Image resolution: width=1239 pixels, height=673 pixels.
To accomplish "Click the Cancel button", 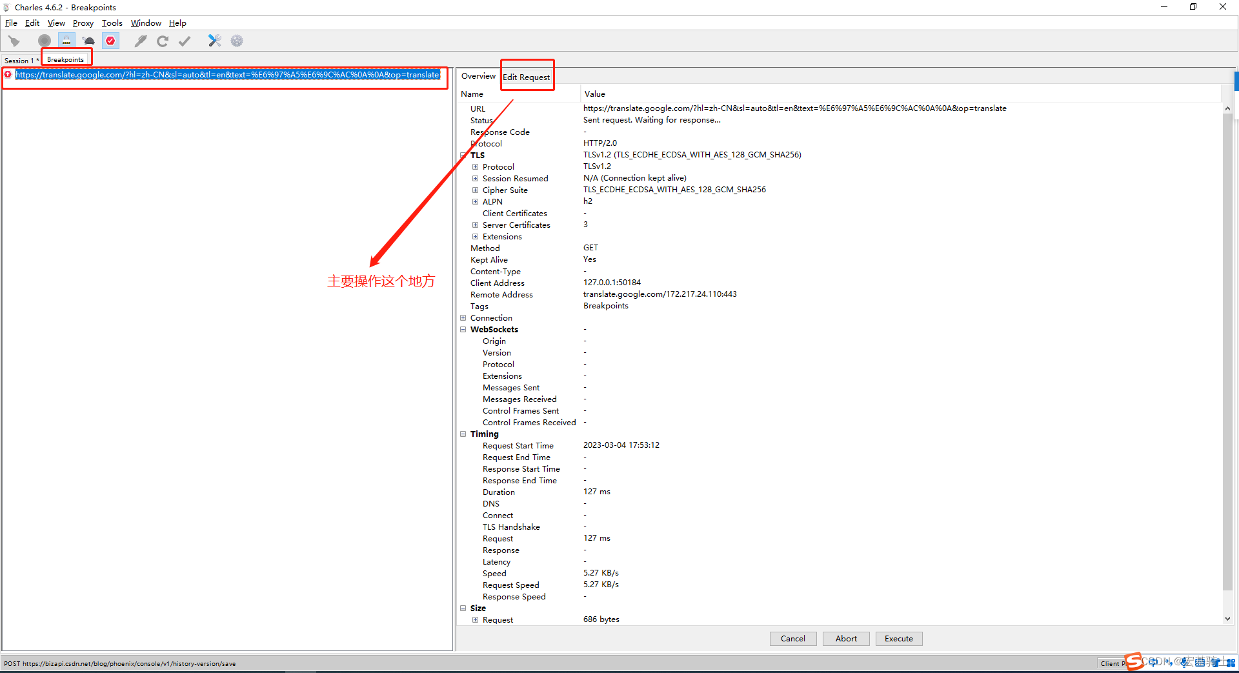I will [x=793, y=639].
